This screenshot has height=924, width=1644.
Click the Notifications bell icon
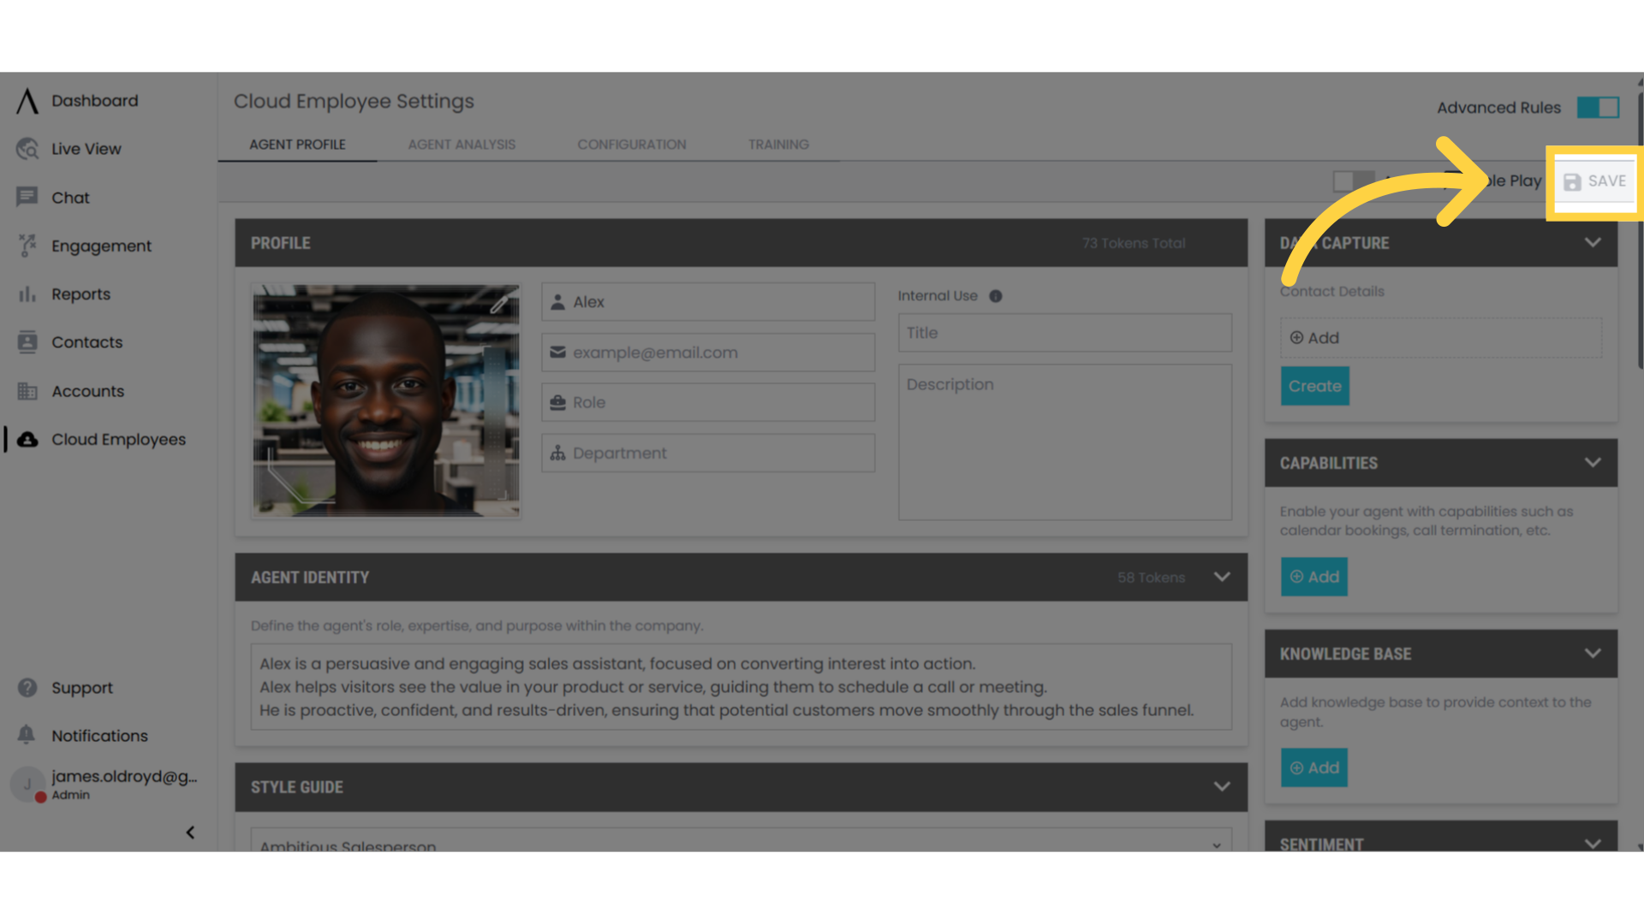click(x=27, y=735)
